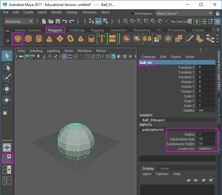Click the Ball_01 object name field
The height and width of the screenshot is (195, 222).
tap(177, 62)
